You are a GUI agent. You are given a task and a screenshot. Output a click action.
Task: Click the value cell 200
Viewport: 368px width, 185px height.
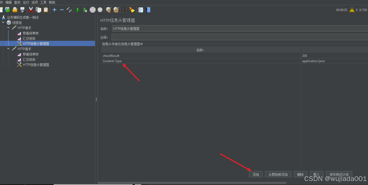point(334,56)
